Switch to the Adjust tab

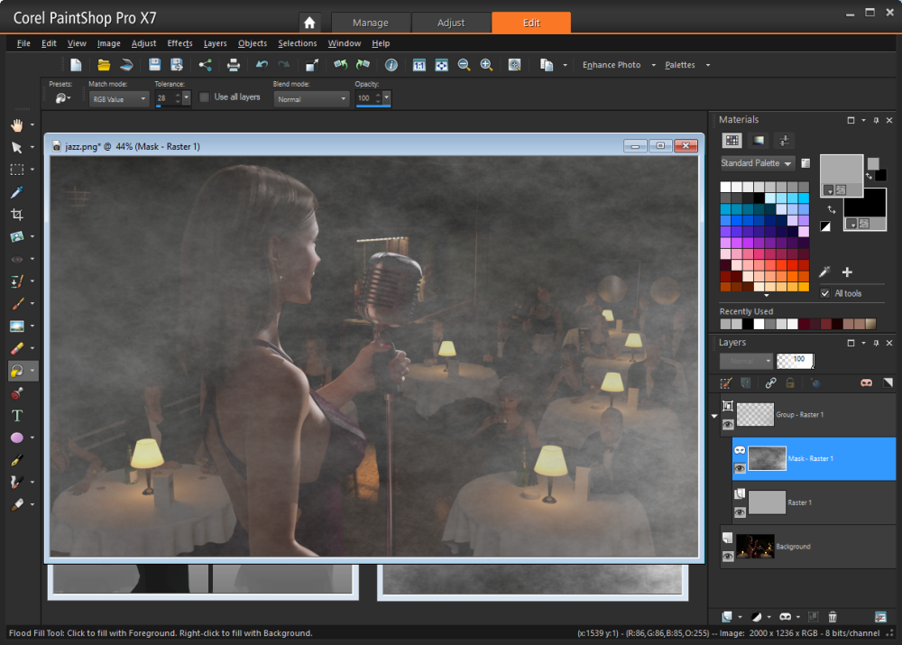451,23
